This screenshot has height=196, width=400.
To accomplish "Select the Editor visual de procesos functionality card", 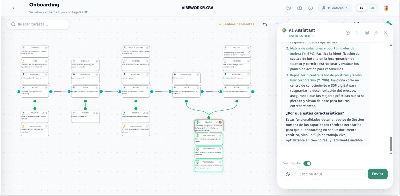I will pyautogui.click(x=209, y=139).
